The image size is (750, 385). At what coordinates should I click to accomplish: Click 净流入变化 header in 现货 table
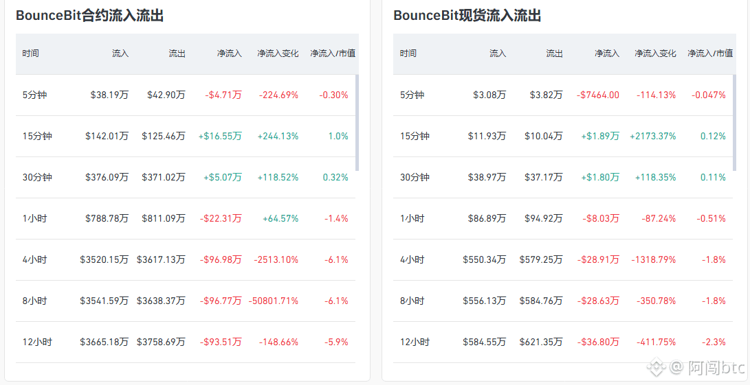[x=655, y=54]
